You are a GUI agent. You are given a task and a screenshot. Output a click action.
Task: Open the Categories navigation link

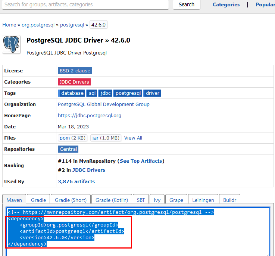click(226, 4)
